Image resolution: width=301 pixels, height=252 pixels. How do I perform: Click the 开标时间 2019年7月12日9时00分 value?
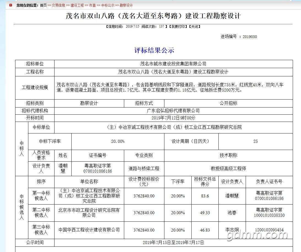point(173,118)
